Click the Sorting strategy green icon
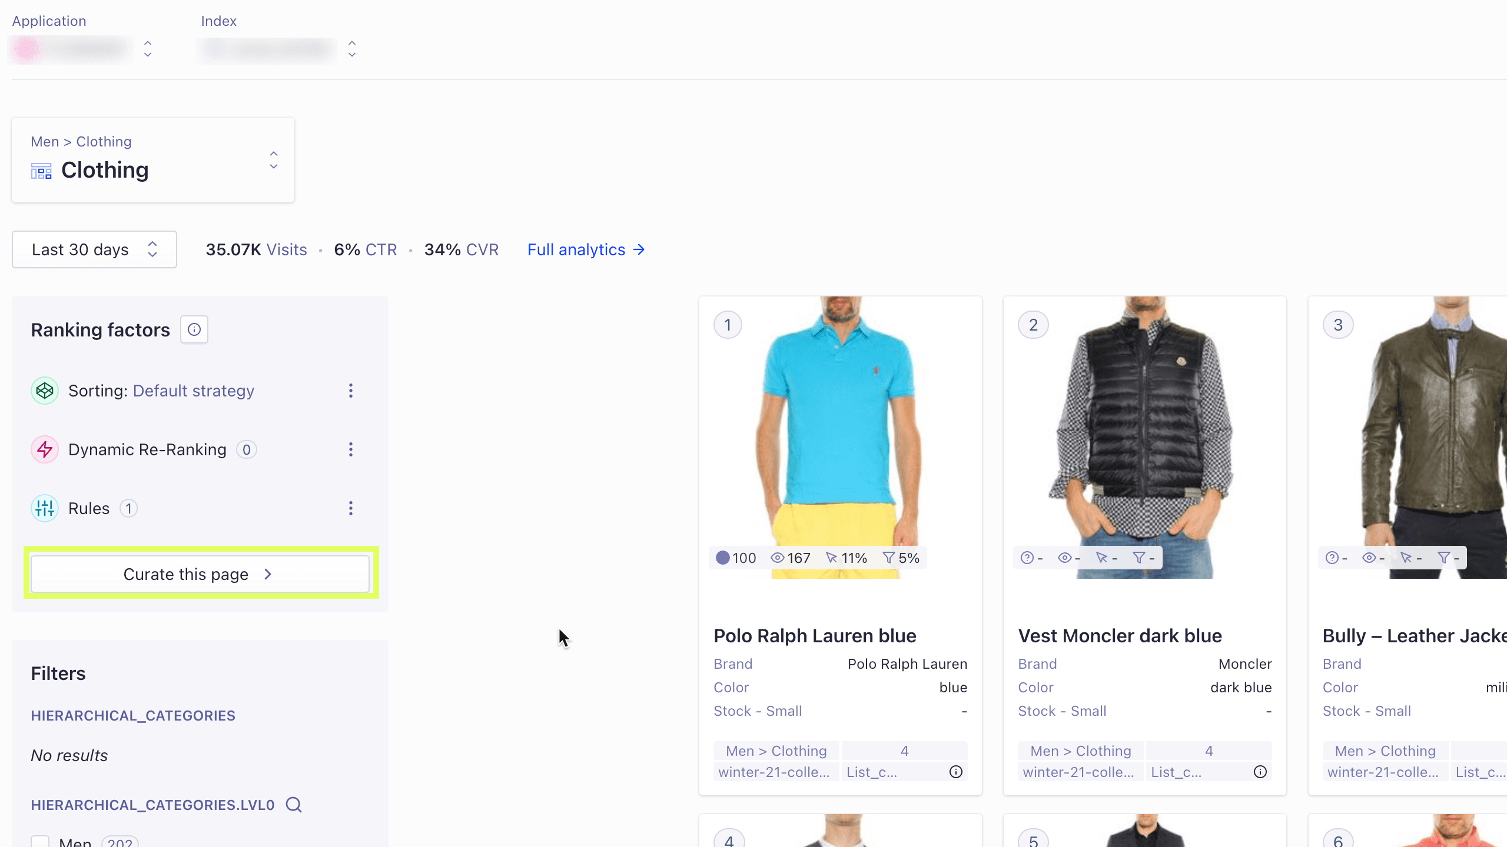The image size is (1507, 847). tap(45, 391)
